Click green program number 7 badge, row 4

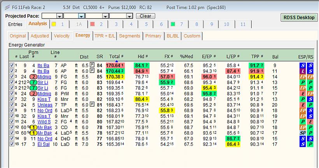point(33,82)
